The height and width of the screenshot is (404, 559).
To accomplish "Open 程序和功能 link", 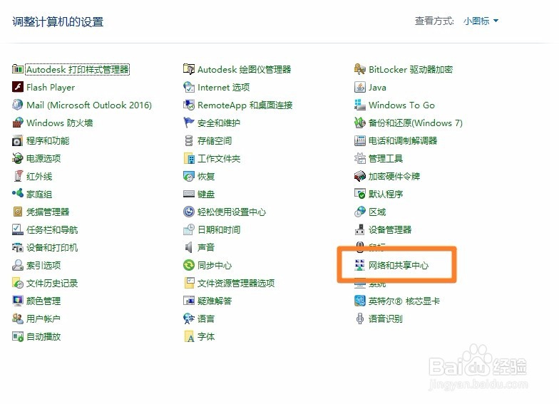I will (x=48, y=141).
